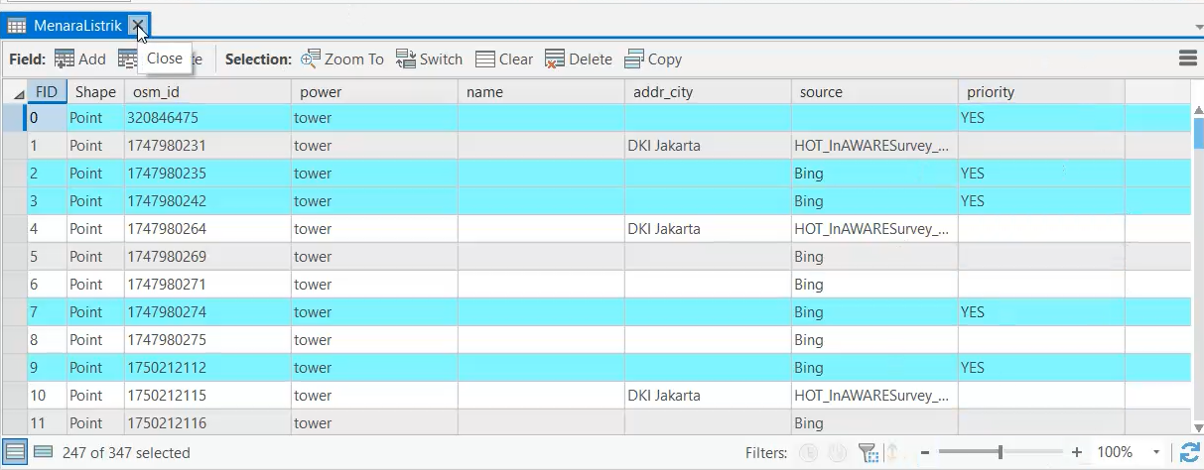
Task: Click osm_id cell 1747980274
Action: (207, 311)
